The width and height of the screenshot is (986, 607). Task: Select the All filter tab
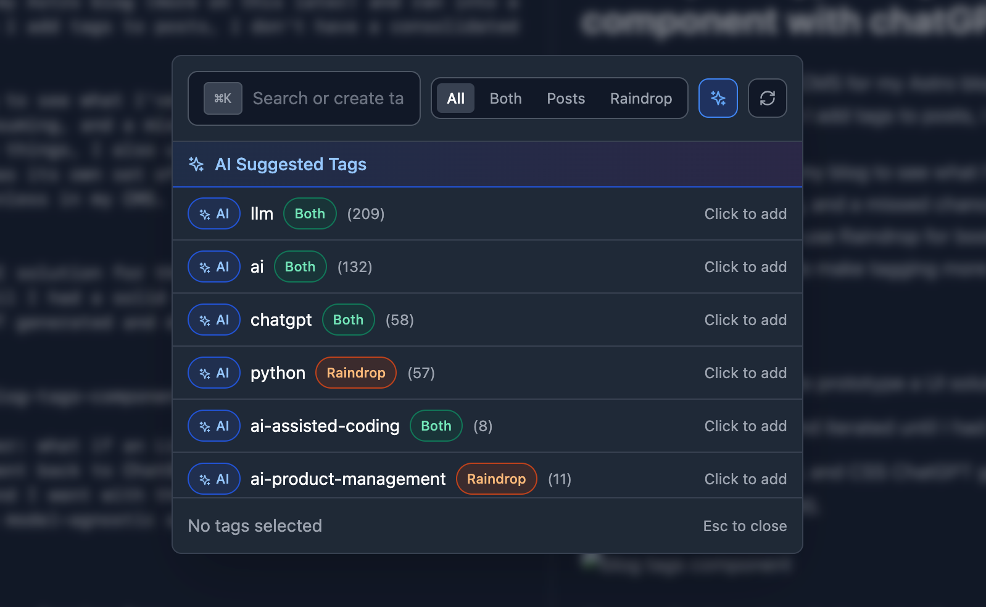pyautogui.click(x=455, y=98)
